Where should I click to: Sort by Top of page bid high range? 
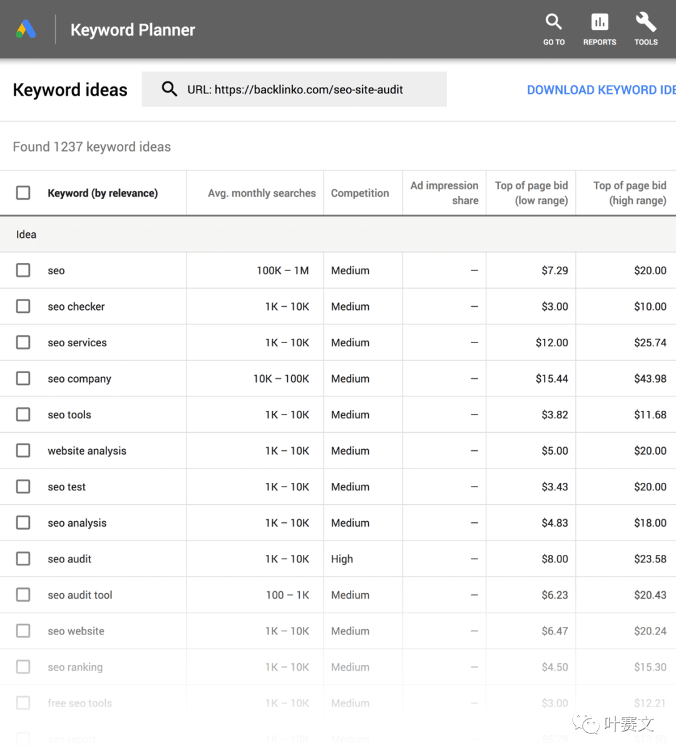click(630, 193)
